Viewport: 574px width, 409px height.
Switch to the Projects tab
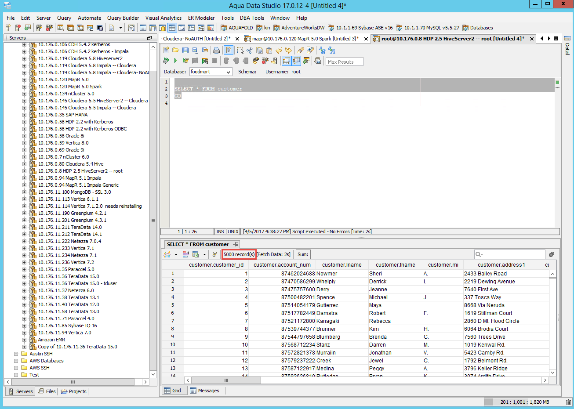74,391
